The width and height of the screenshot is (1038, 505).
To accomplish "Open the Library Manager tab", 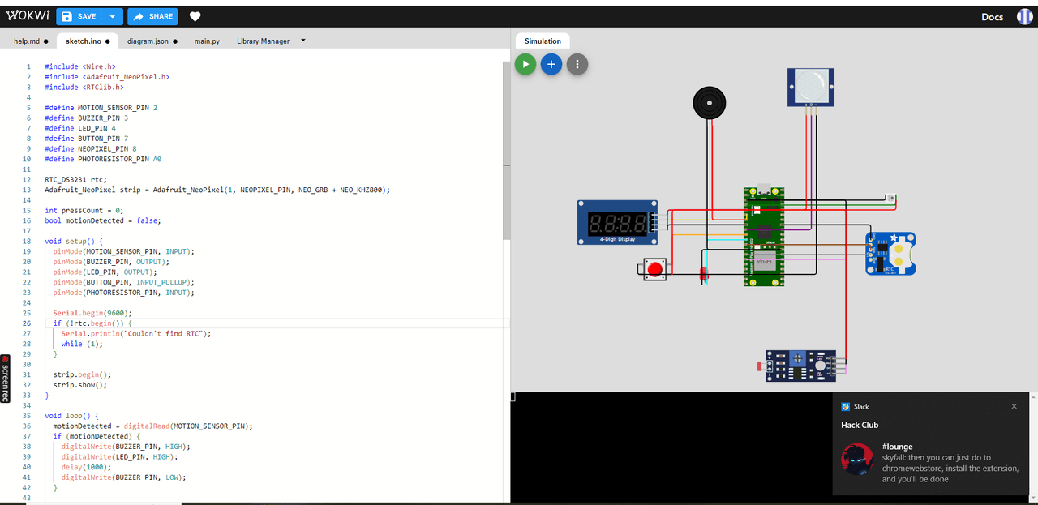I will coord(263,41).
